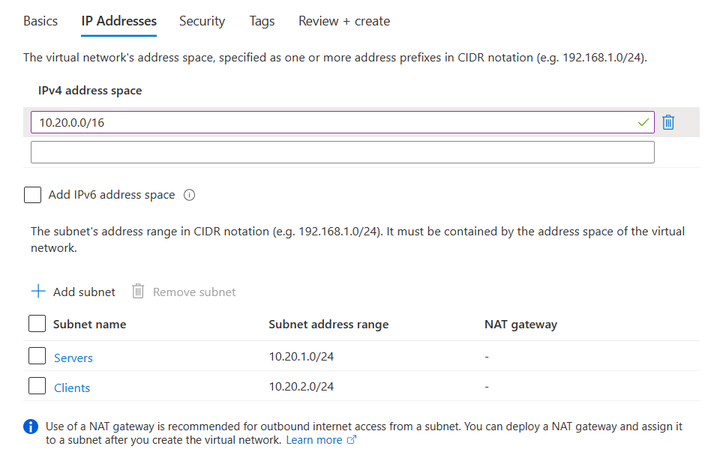Follow the Learn more link
This screenshot has height=464, width=711.
[x=314, y=440]
